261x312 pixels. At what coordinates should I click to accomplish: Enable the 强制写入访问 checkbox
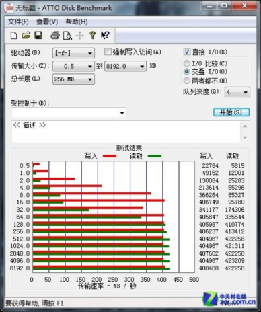(x=108, y=52)
